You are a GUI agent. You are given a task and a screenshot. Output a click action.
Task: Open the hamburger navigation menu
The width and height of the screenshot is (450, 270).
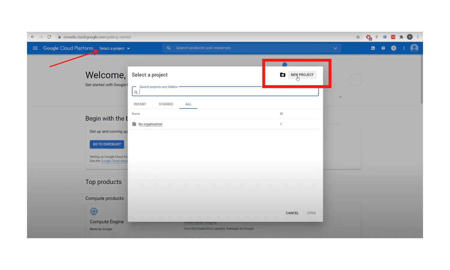pos(35,48)
